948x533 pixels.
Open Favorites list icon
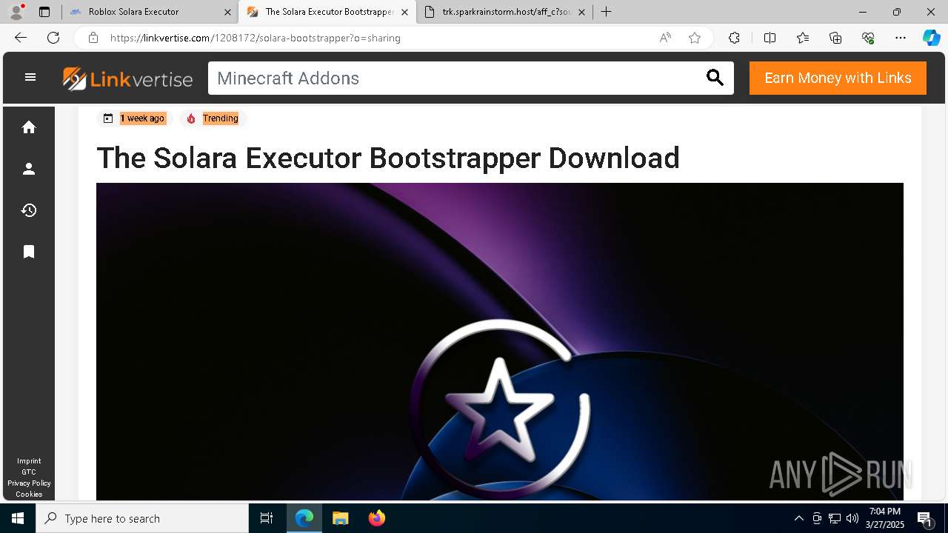tap(803, 38)
